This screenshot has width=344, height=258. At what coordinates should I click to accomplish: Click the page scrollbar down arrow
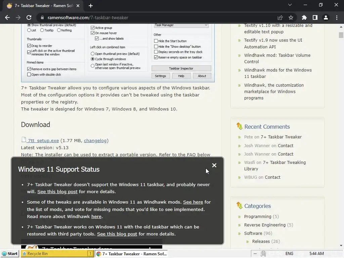[341, 246]
